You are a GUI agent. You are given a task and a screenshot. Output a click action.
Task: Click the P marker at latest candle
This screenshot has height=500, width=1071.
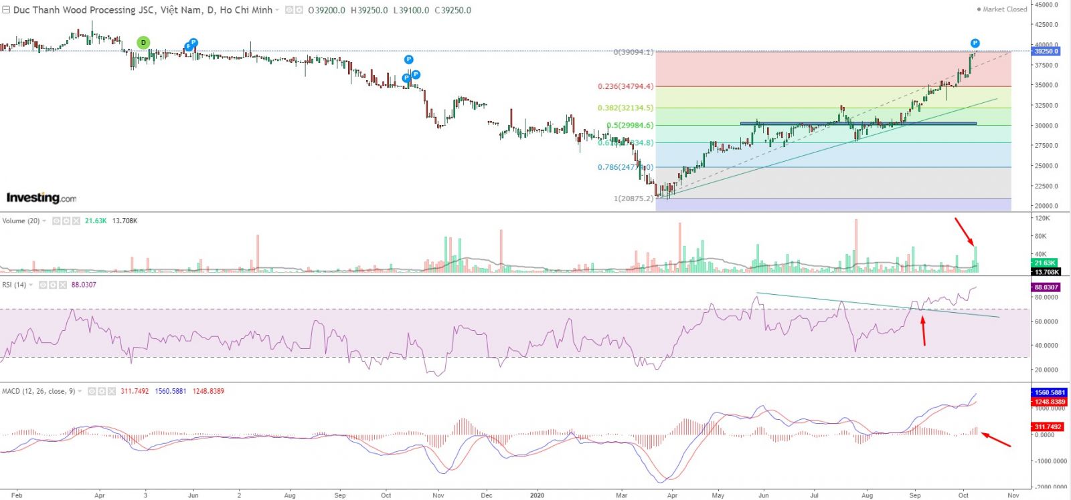975,43
